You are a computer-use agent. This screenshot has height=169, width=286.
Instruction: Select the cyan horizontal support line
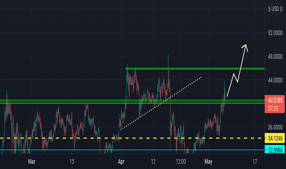[132, 150]
